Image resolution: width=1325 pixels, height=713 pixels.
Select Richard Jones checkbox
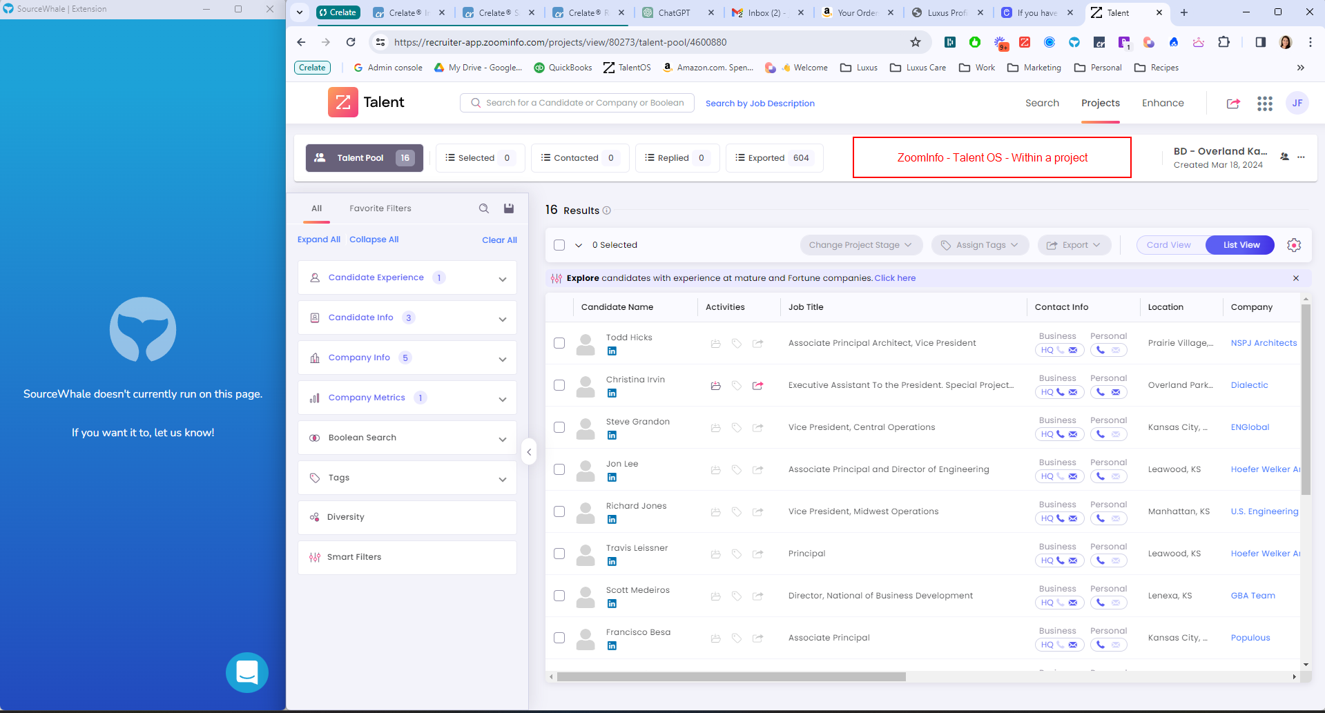click(559, 511)
